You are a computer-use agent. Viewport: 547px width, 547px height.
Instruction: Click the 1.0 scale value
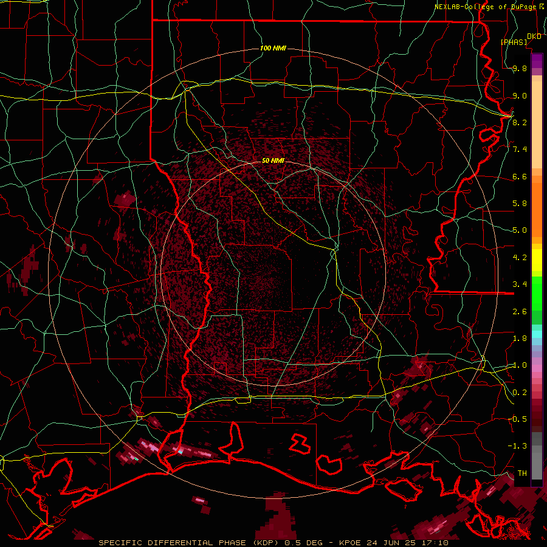pos(520,365)
